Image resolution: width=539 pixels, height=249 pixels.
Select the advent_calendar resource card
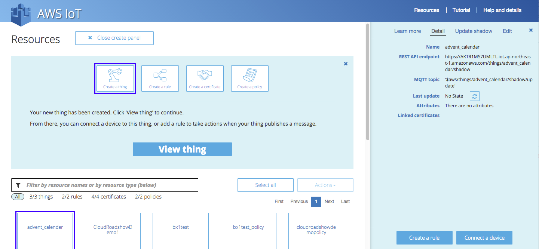(x=45, y=230)
